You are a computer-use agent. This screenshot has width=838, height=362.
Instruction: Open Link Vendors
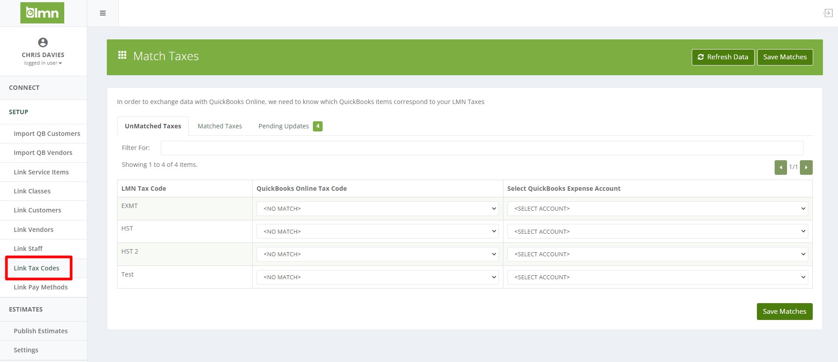tap(43, 230)
